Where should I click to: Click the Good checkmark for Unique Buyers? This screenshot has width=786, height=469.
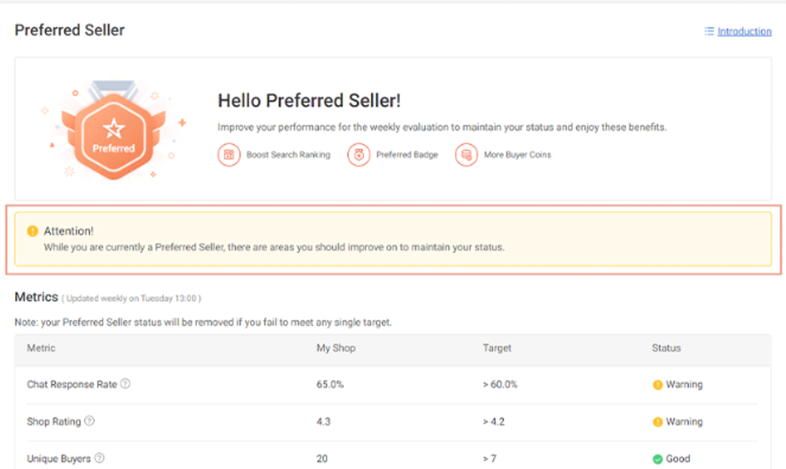coord(658,459)
